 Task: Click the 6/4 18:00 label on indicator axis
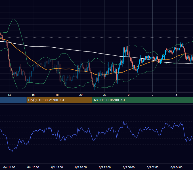pyautogui.click(x=57, y=167)
